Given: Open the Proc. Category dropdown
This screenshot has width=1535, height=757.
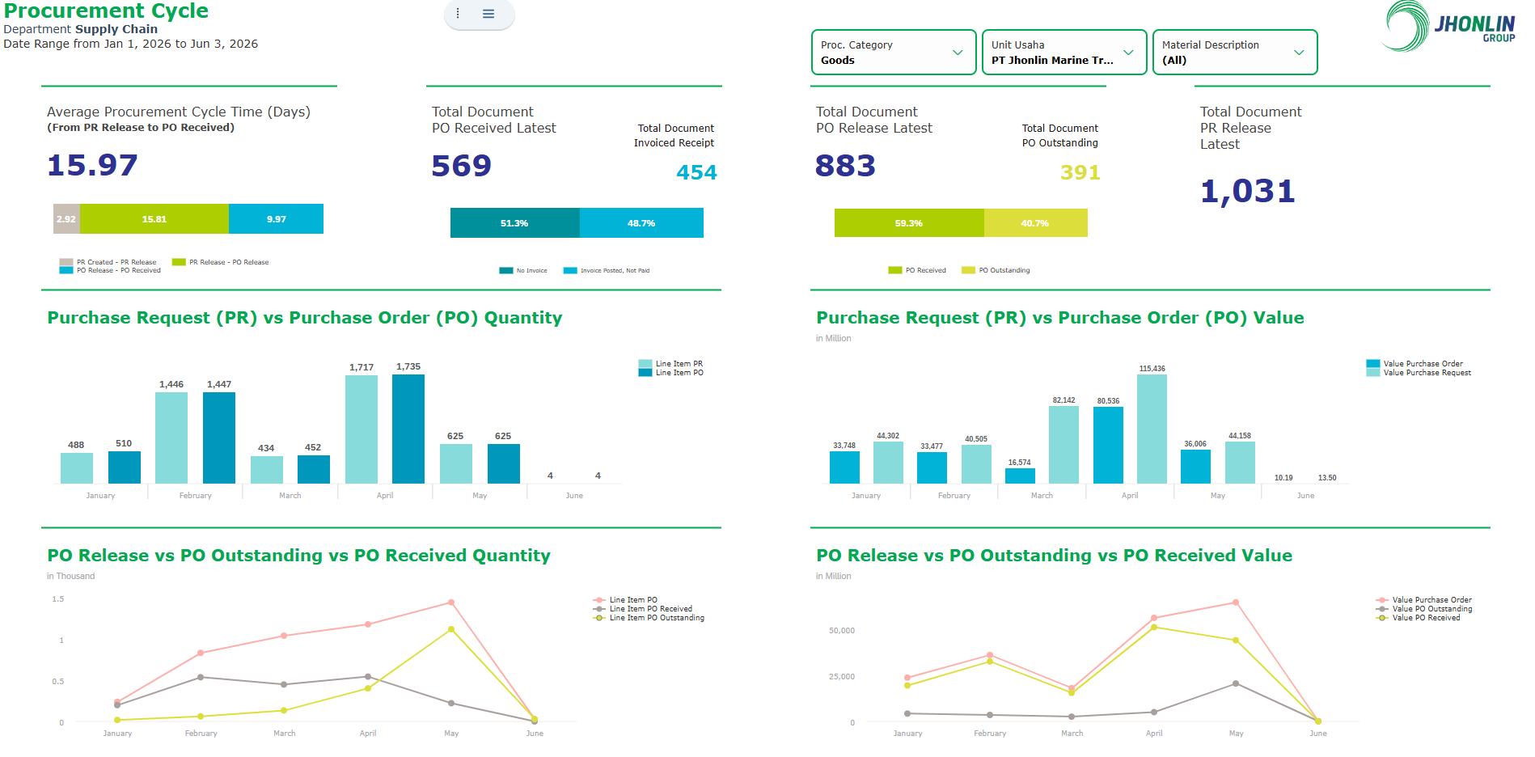Looking at the screenshot, I should coord(894,53).
